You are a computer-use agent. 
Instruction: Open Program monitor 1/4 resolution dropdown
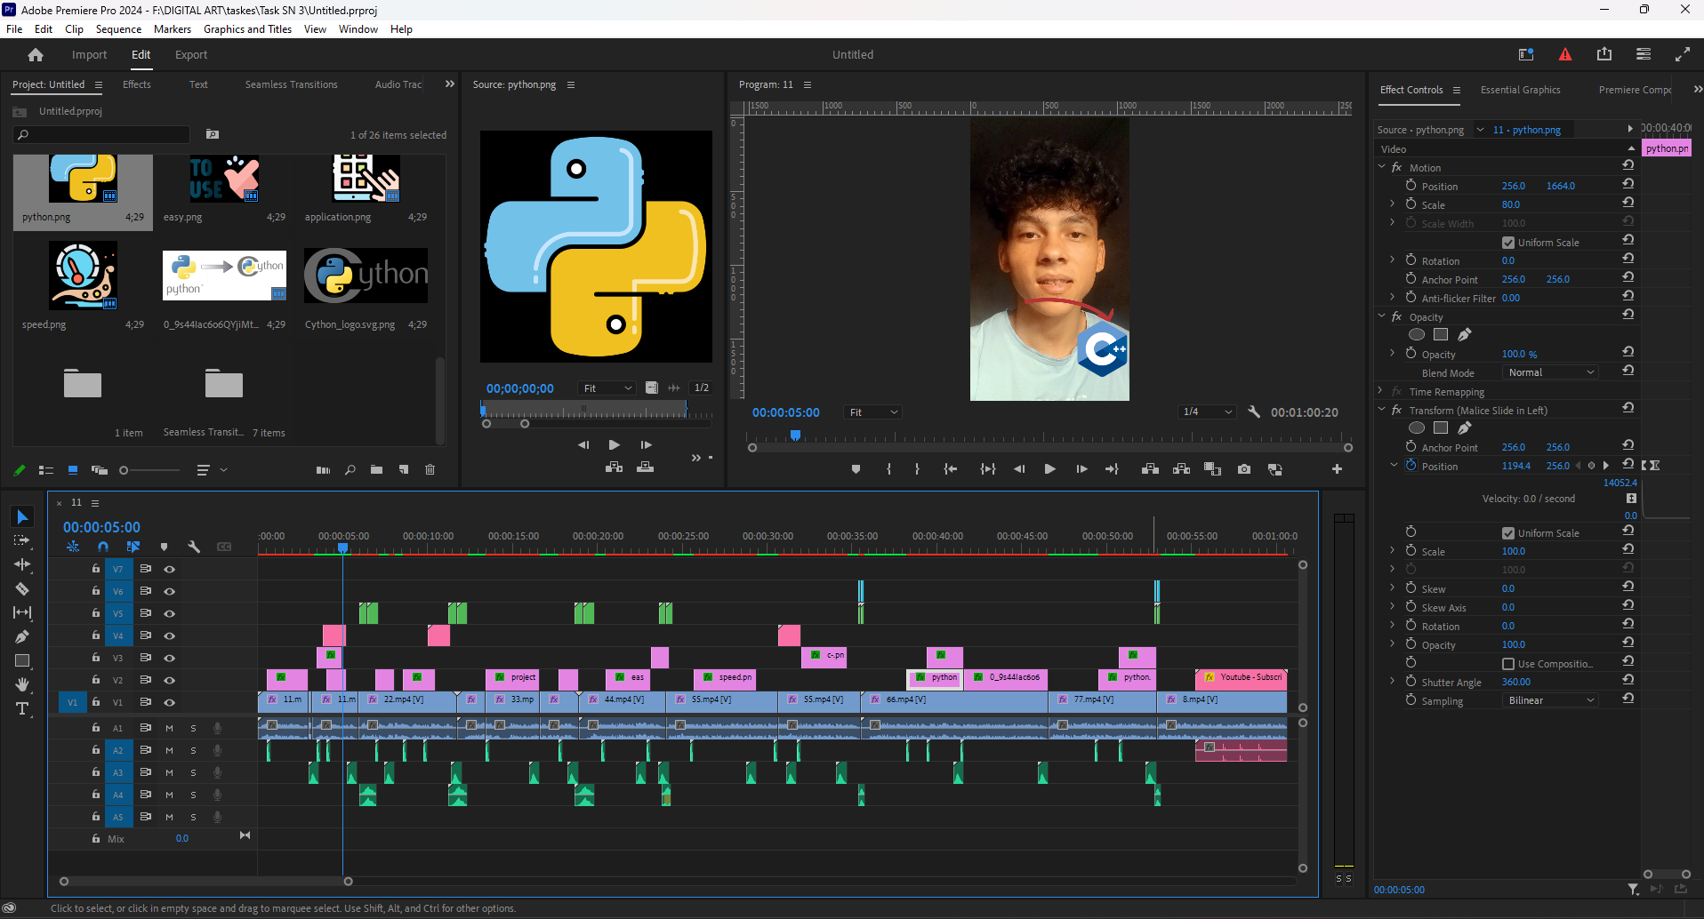[x=1207, y=412]
